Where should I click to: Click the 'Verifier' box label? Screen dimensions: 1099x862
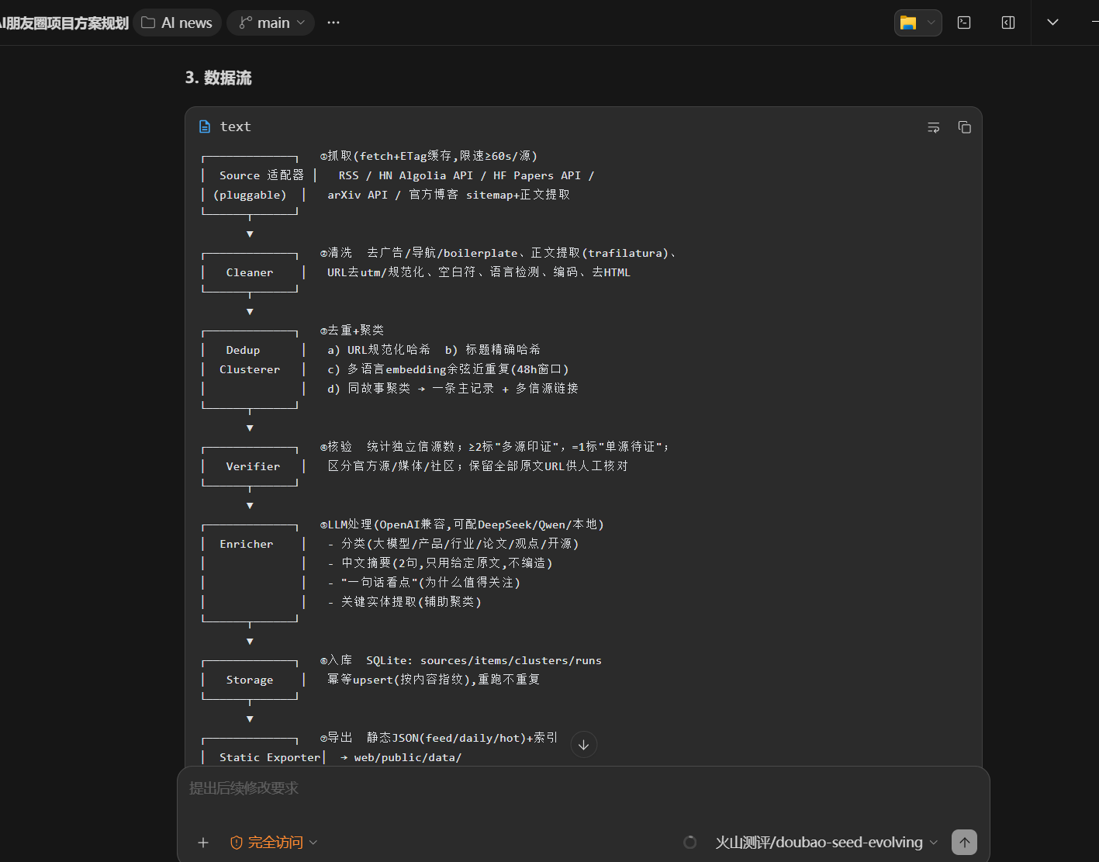click(x=253, y=466)
